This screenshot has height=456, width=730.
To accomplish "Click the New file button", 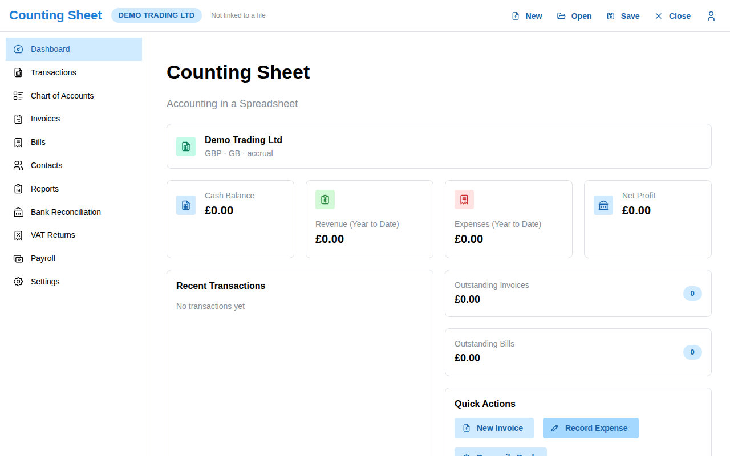I will [526, 16].
